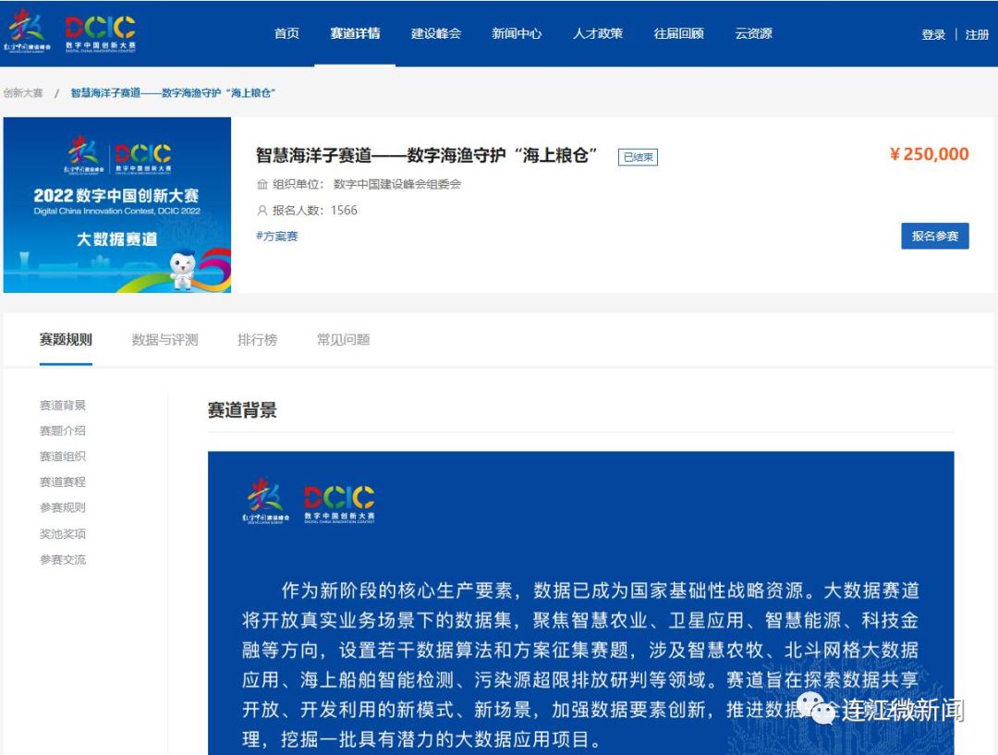Switch to the 数据与评测 tab
Viewport: 998px width, 755px height.
[164, 340]
